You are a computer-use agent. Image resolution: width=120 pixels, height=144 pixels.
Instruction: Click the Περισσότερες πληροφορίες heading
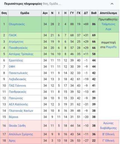click(23, 4)
